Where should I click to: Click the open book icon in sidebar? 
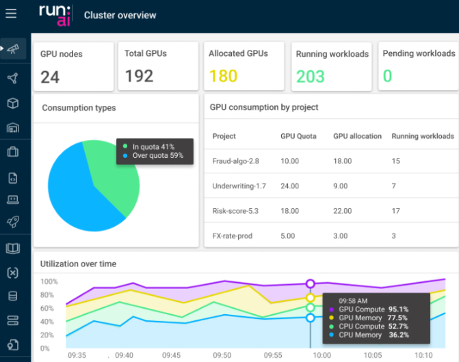(12, 248)
